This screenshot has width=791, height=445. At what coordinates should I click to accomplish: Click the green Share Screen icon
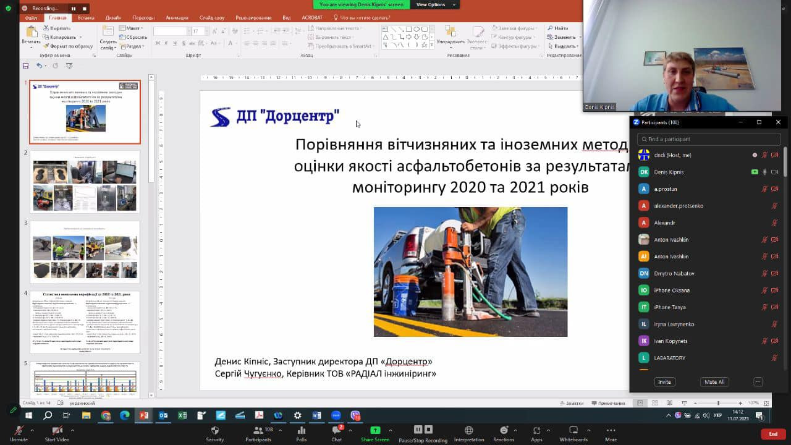click(374, 430)
